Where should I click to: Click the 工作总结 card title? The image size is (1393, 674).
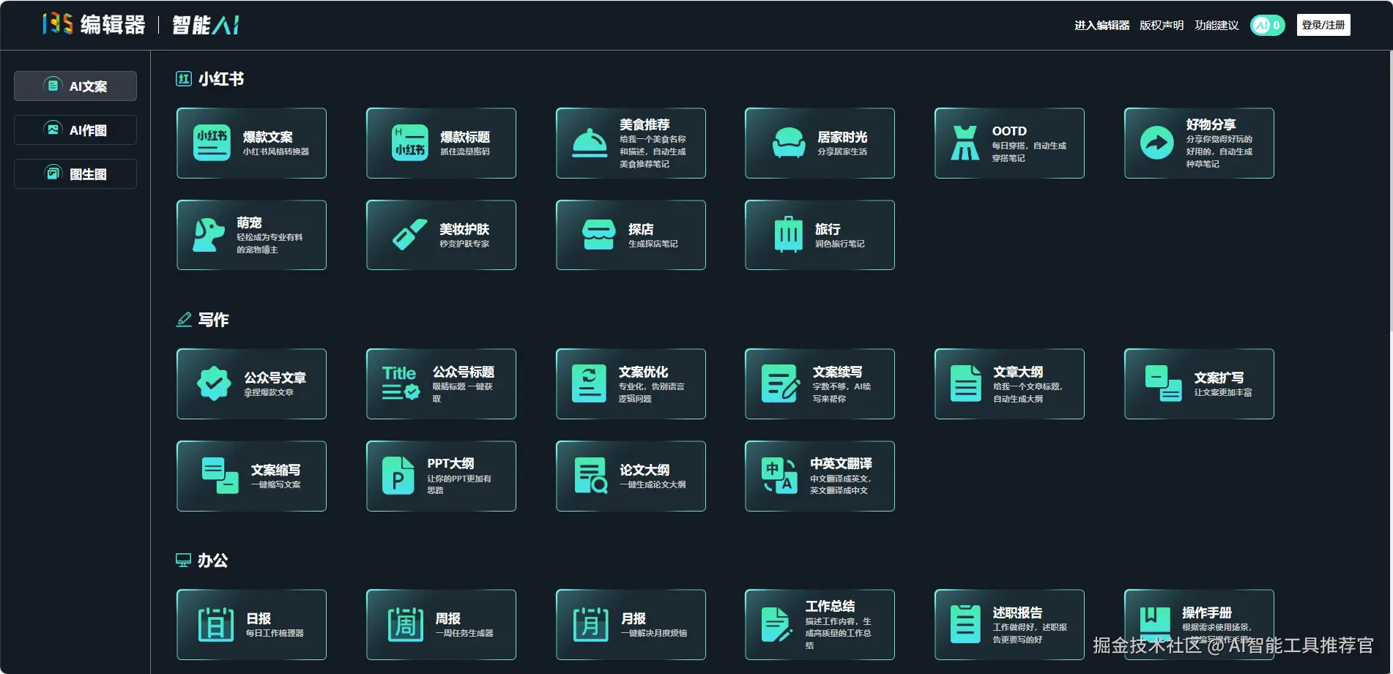point(830,606)
